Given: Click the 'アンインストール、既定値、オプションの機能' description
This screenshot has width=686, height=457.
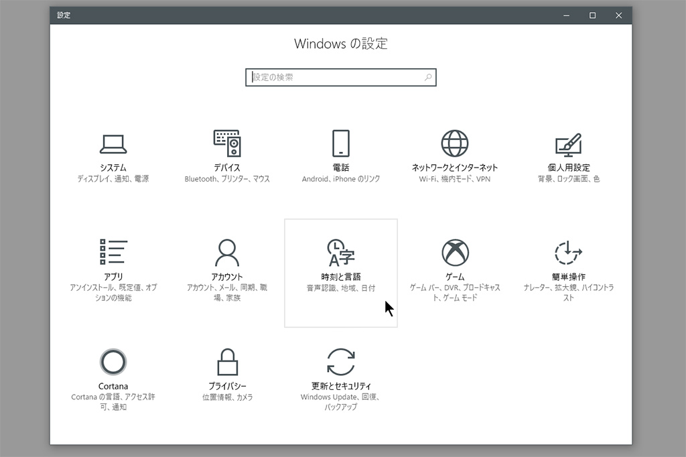Looking at the screenshot, I should click(113, 292).
